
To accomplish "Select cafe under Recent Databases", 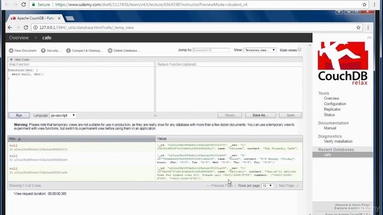I will (342, 155).
